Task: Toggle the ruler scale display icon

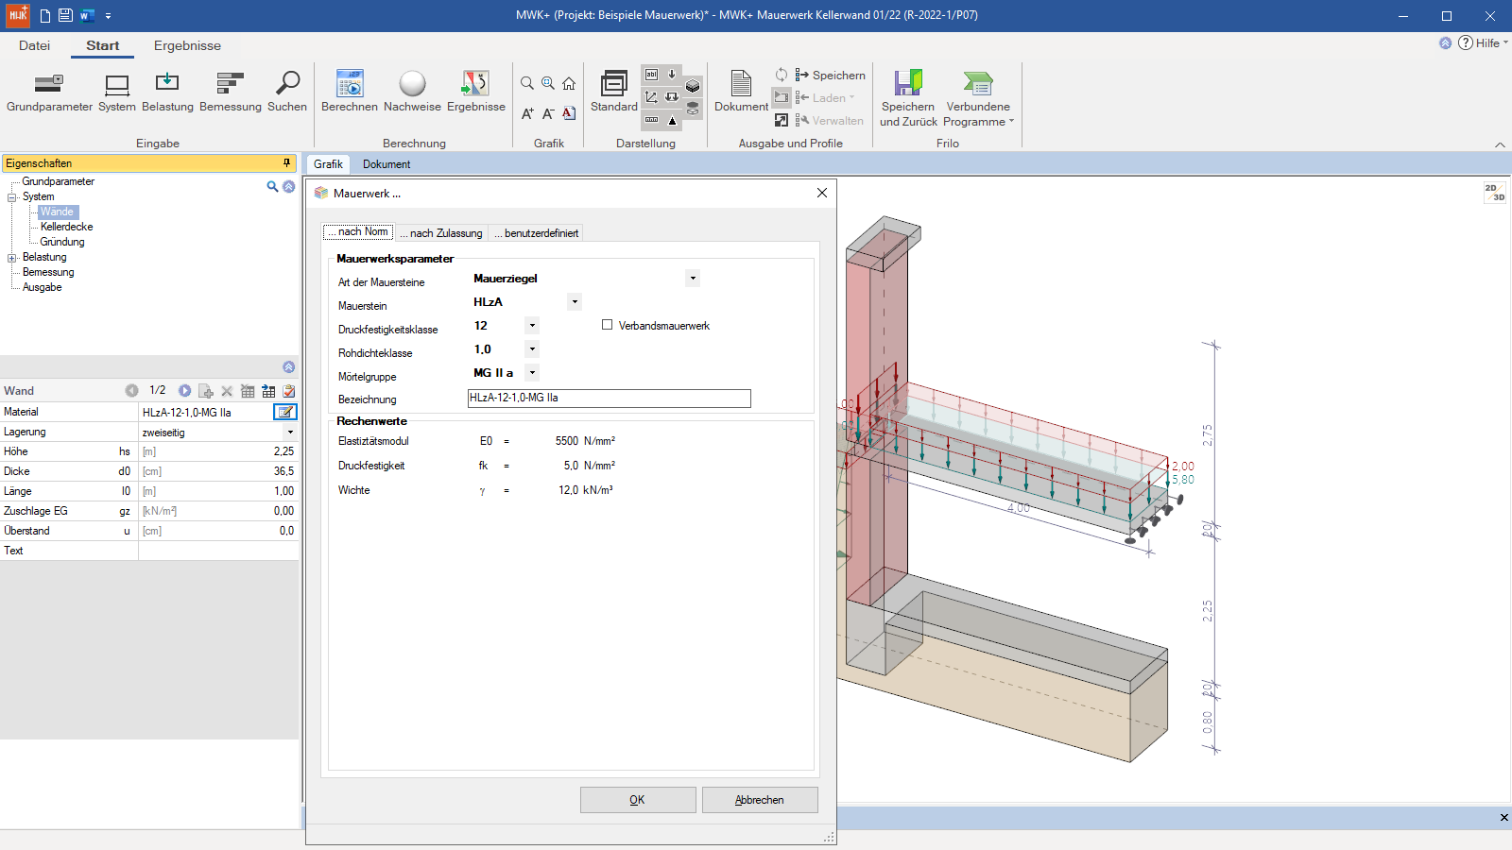Action: tap(651, 120)
